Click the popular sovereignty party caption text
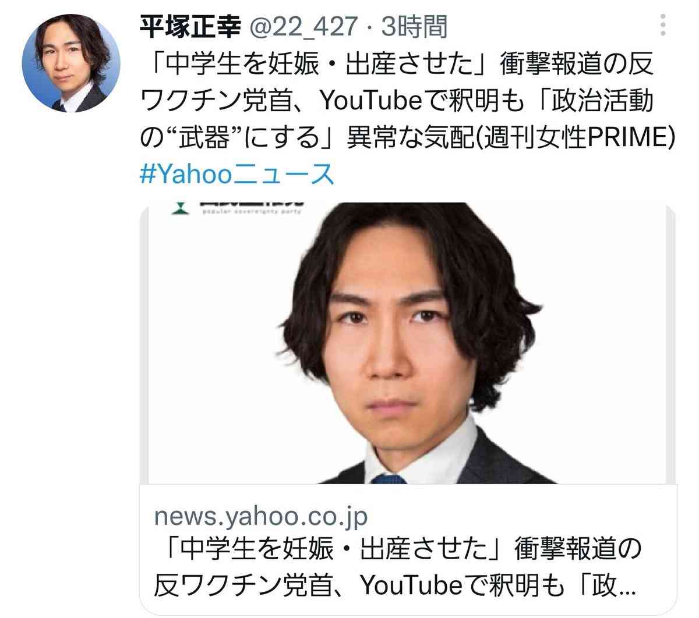 point(251,212)
